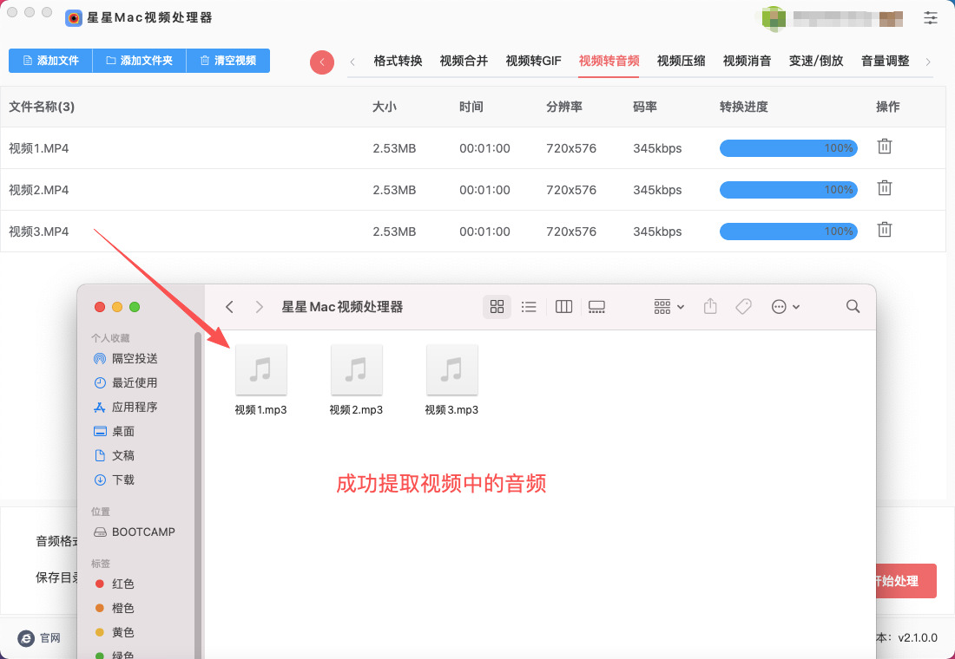Viewport: 955px width, 659px height.
Task: Click the Finder search magnifier icon
Action: (853, 306)
